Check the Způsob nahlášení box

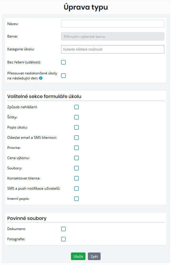point(76,107)
